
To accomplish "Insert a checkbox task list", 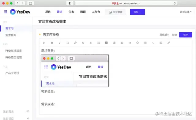I will coord(106,43).
